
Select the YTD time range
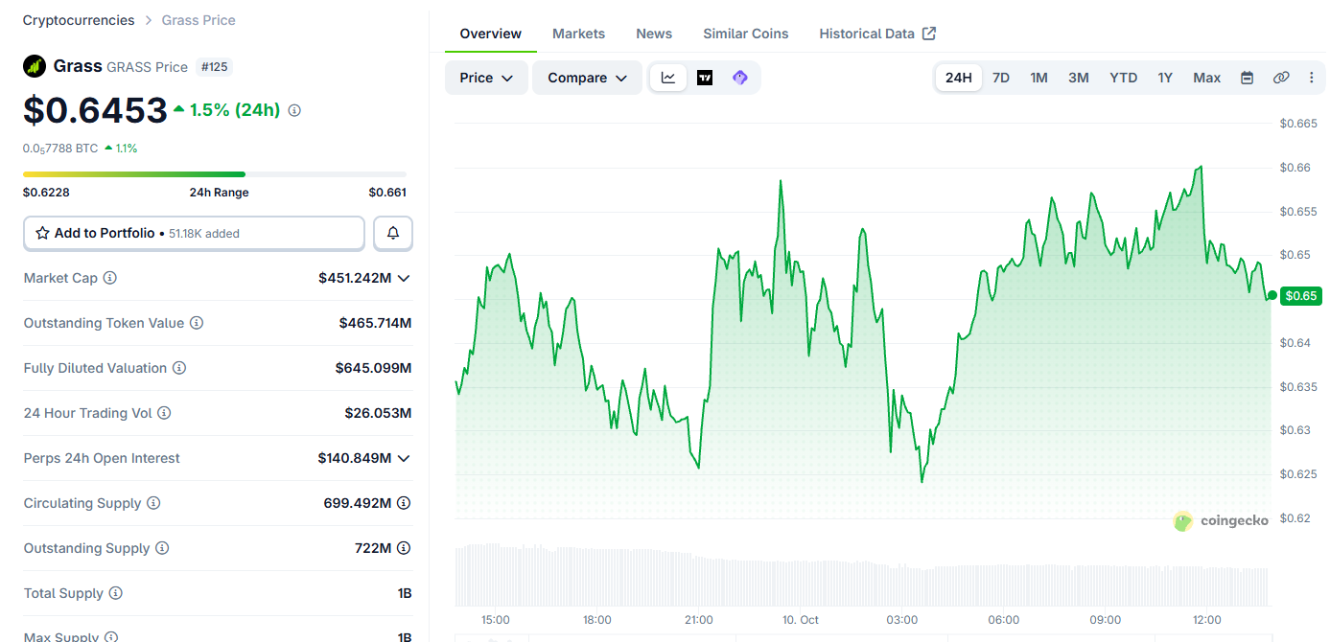click(1124, 78)
